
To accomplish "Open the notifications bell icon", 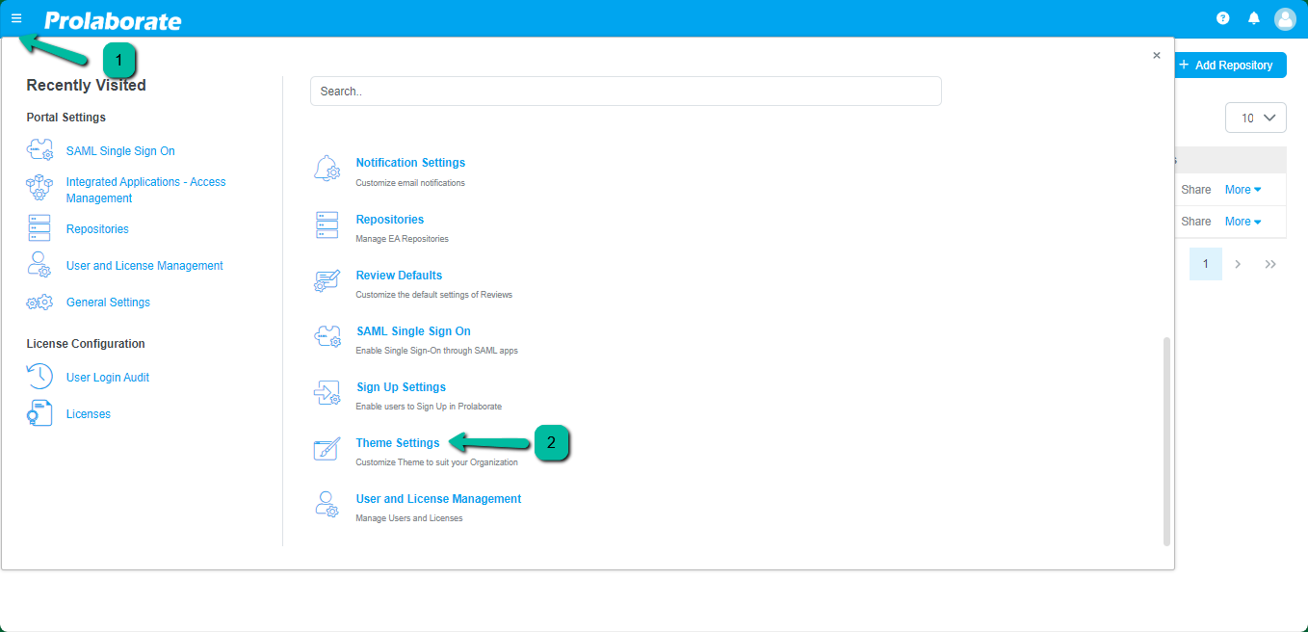I will click(1254, 18).
